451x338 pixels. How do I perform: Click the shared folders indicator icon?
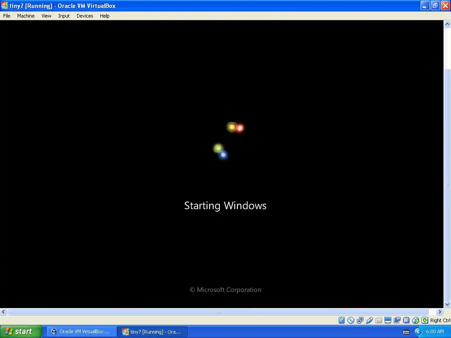pos(378,320)
